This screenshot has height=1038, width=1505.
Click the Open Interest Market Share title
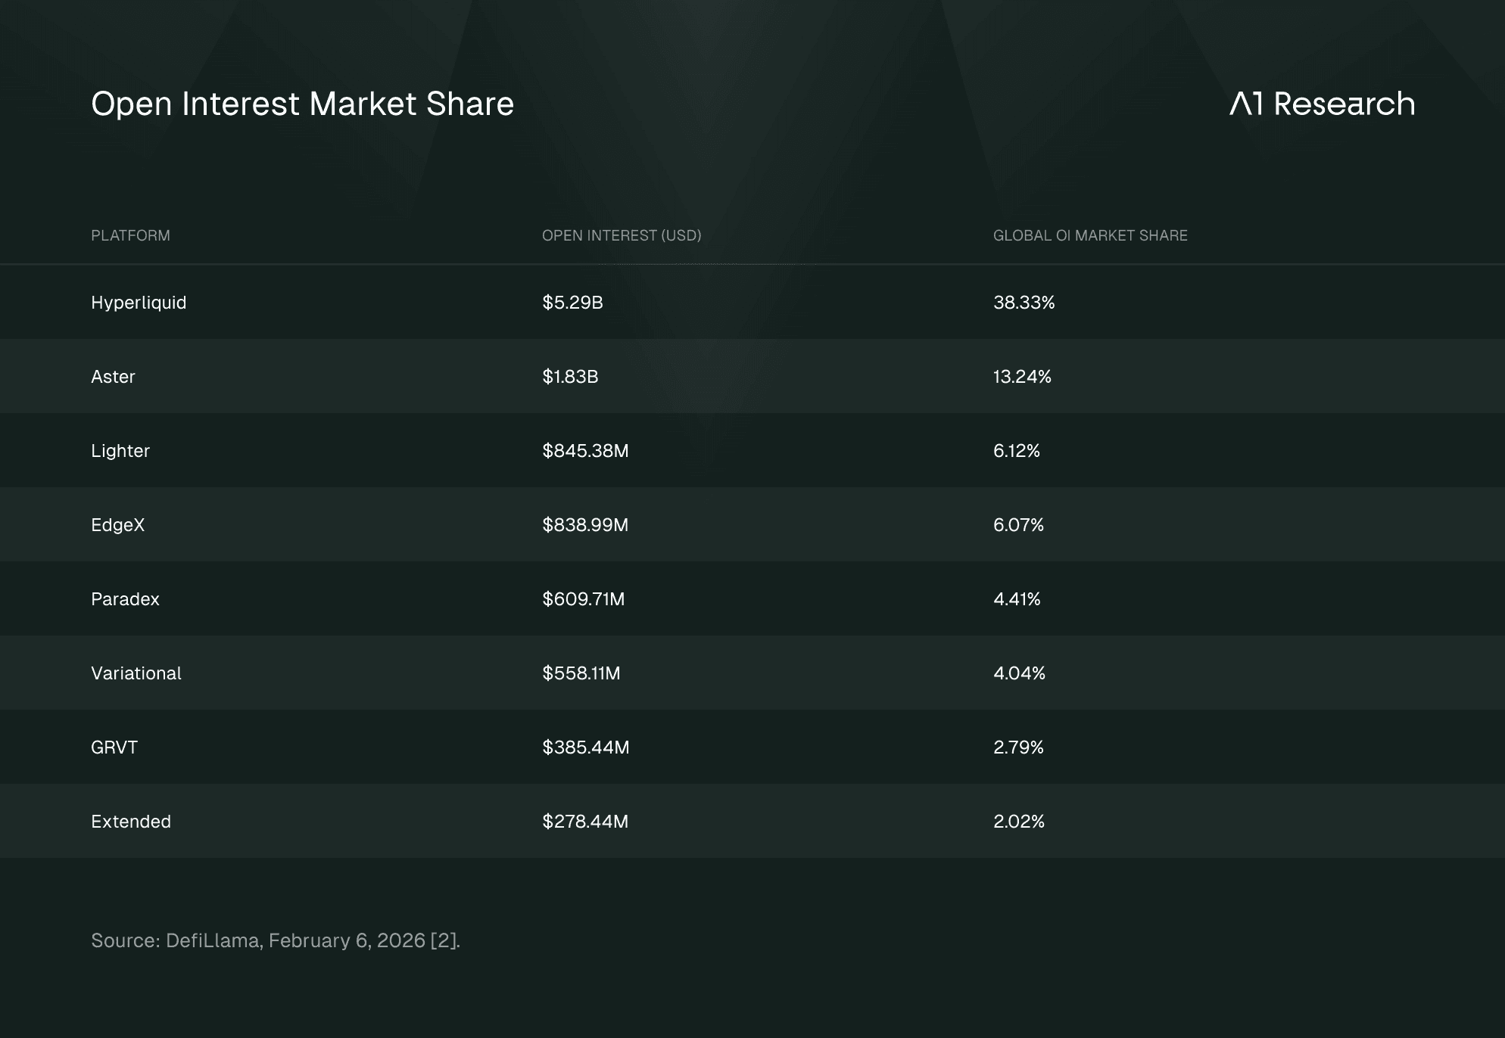coord(302,104)
